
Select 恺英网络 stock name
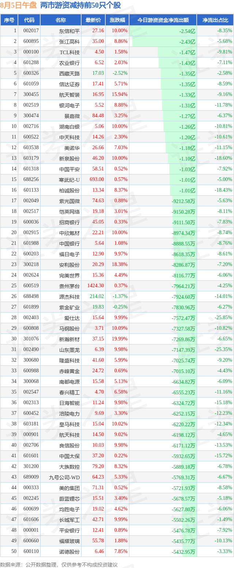[69, 211]
